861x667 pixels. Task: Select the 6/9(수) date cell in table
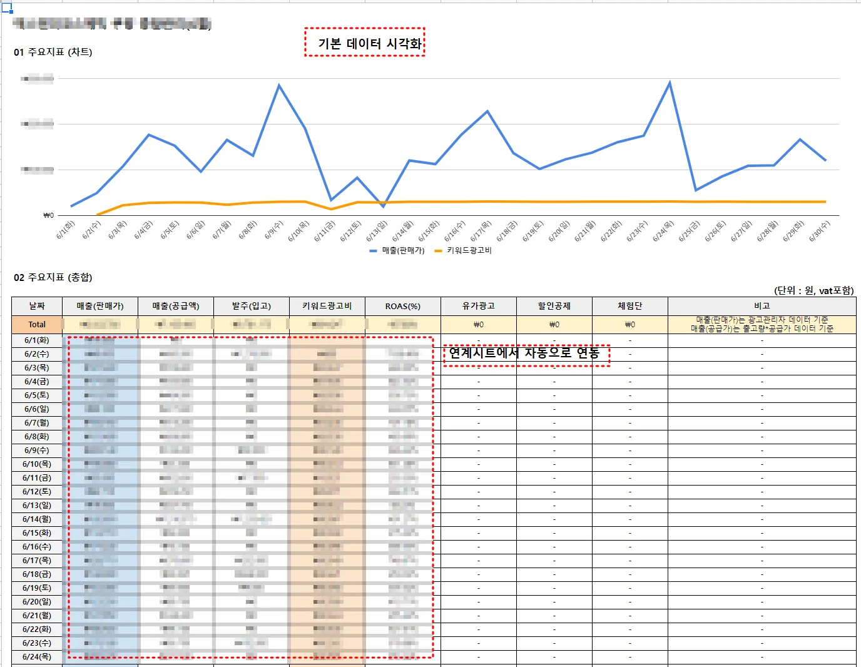coord(37,451)
